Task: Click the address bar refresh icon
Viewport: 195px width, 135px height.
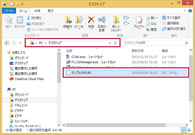Action: click(x=115, y=43)
